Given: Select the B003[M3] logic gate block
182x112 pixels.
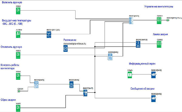Looking at the screenshot, I should coord(131,21).
